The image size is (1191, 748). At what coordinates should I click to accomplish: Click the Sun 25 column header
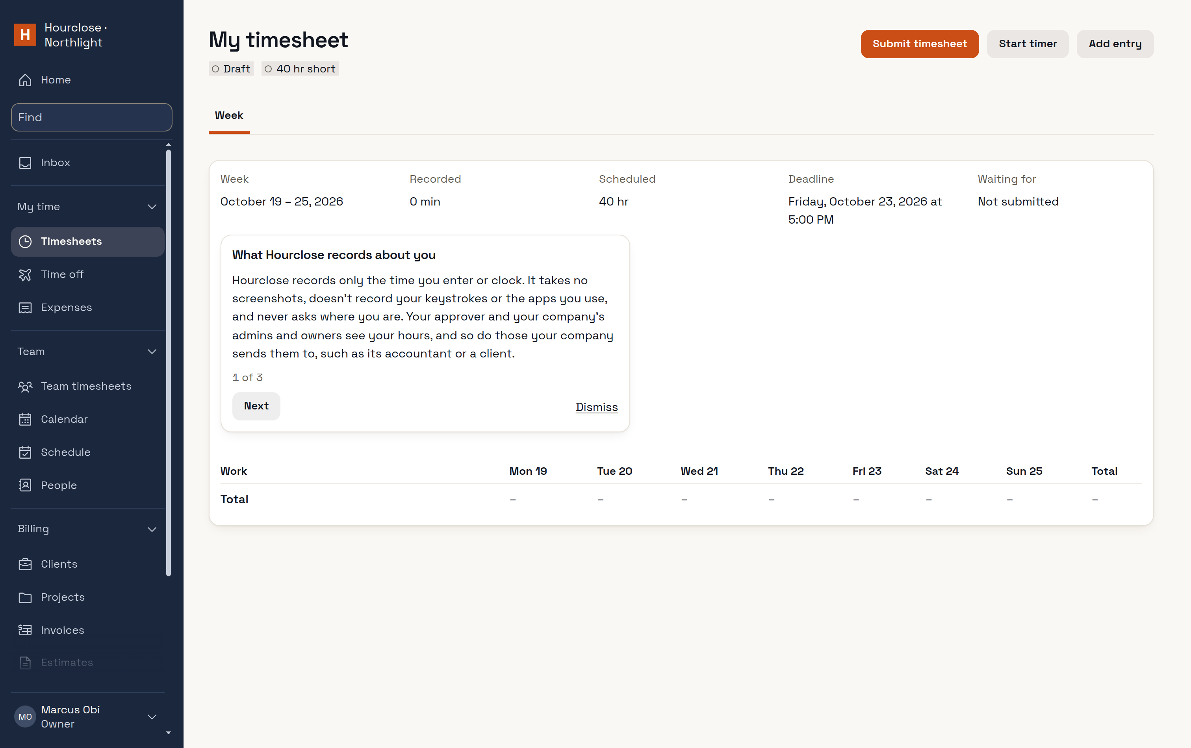[1024, 471]
